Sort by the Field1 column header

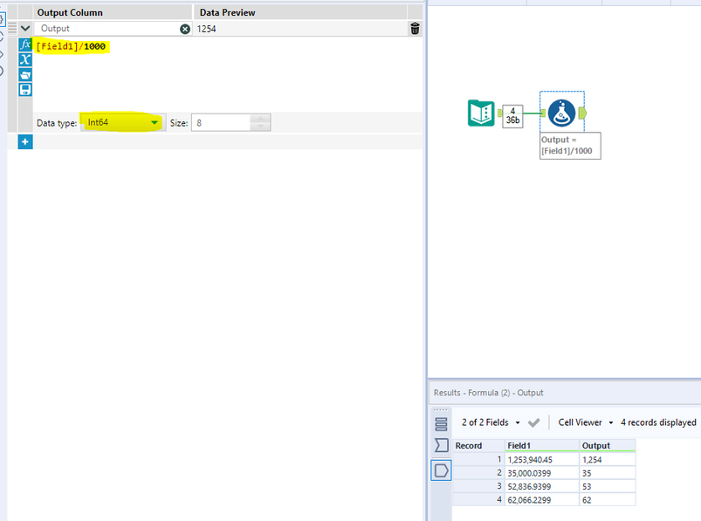pyautogui.click(x=541, y=445)
